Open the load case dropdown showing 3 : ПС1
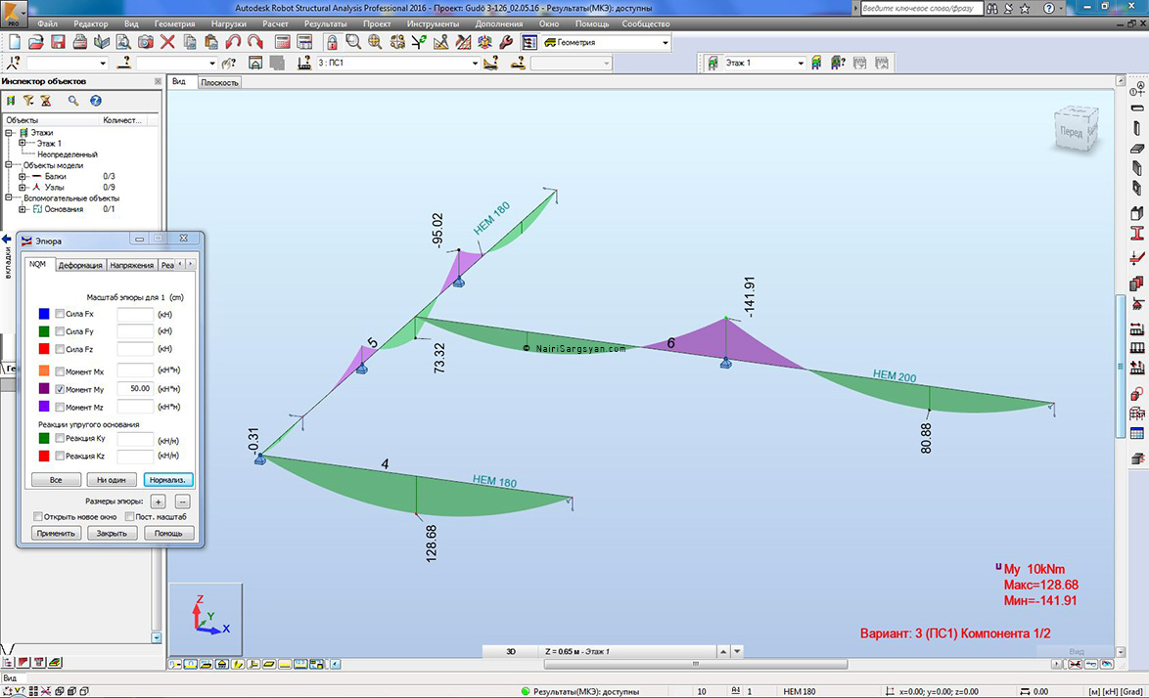1149x698 pixels. click(x=474, y=63)
